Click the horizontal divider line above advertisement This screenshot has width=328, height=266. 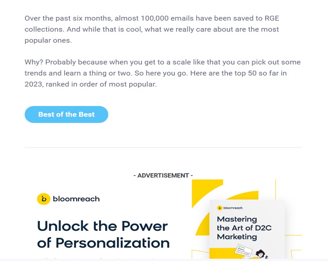163,147
